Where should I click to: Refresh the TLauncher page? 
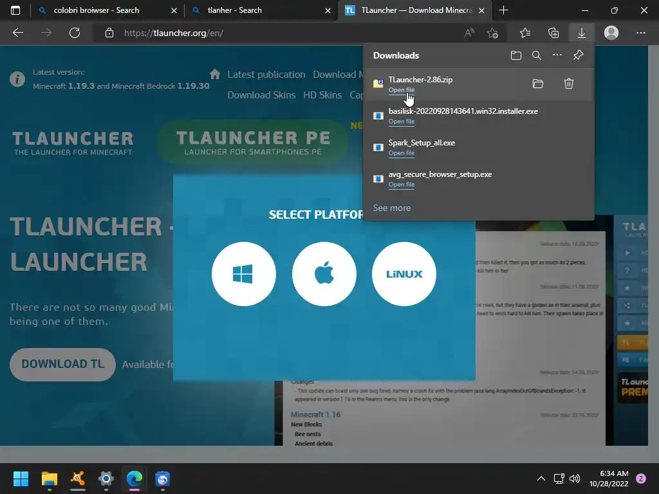[75, 33]
